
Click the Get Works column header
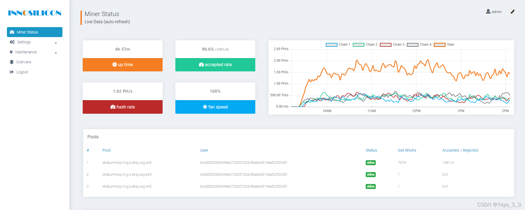click(x=407, y=150)
